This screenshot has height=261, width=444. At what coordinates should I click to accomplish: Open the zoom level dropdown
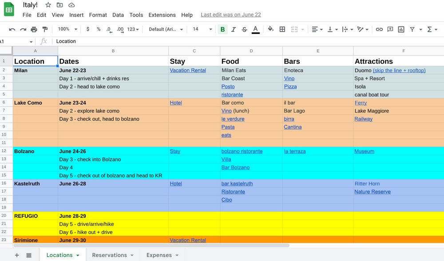click(x=67, y=29)
